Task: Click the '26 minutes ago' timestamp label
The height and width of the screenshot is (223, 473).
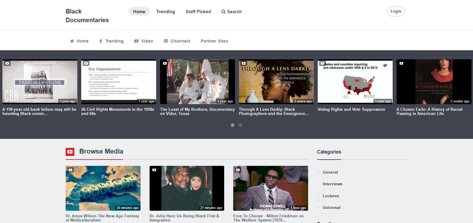Action: 127,208
